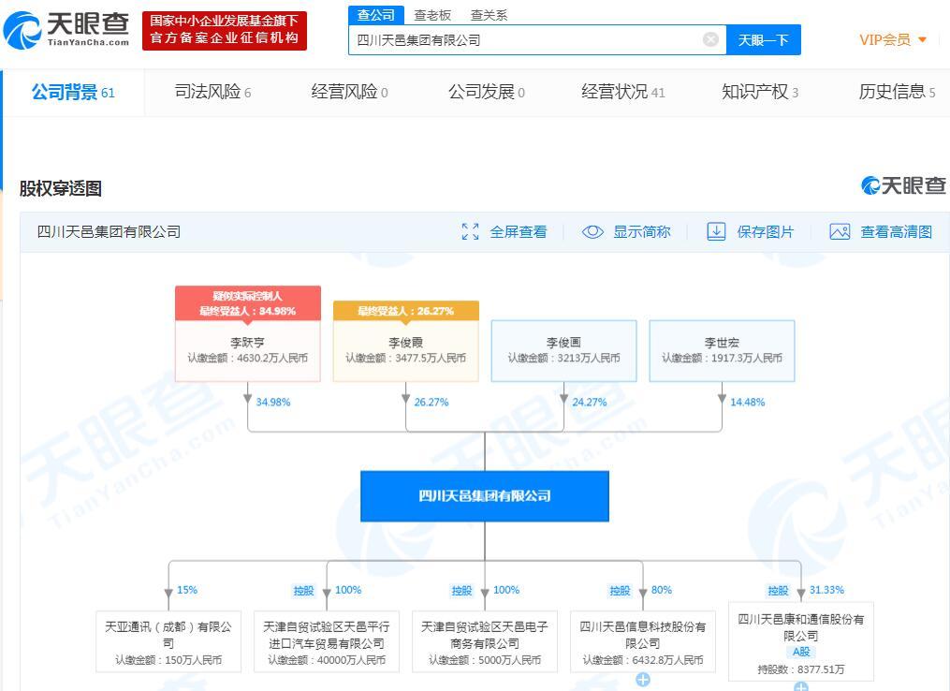
Task: Open the VIP会员 dropdown arrow
Action: click(x=923, y=40)
